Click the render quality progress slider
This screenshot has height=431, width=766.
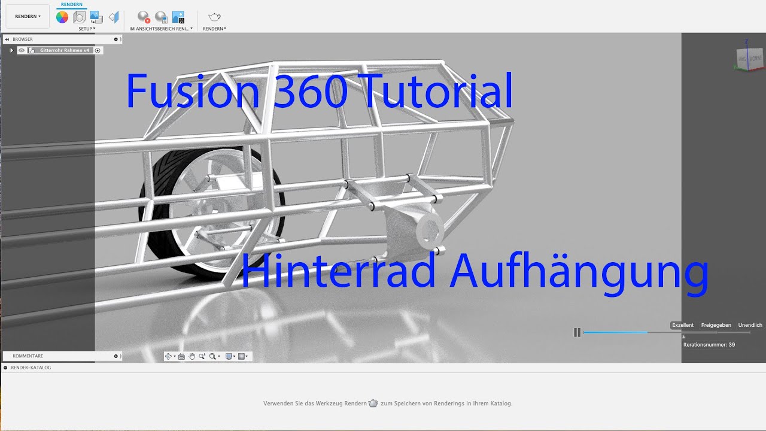pos(667,332)
